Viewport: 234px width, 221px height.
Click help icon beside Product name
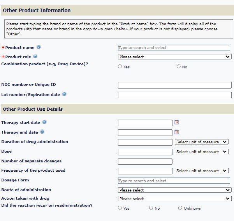point(39,47)
